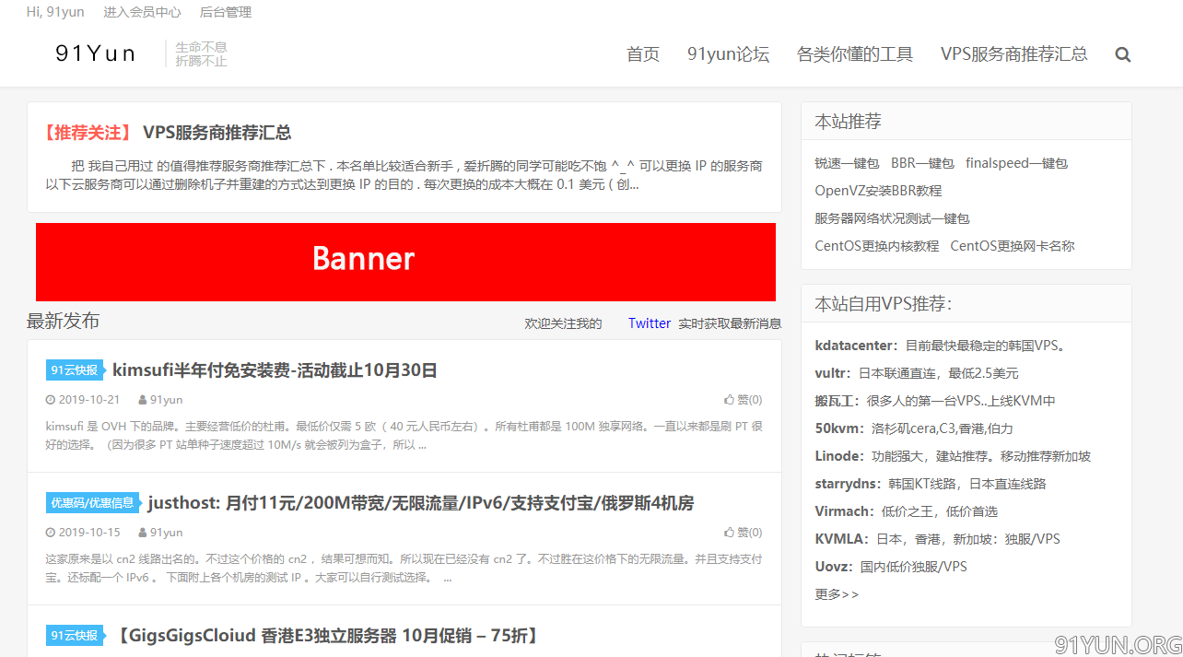Open the kimsufi半年付免安装费 post title
Viewport: 1183px width, 657px height.
(275, 370)
